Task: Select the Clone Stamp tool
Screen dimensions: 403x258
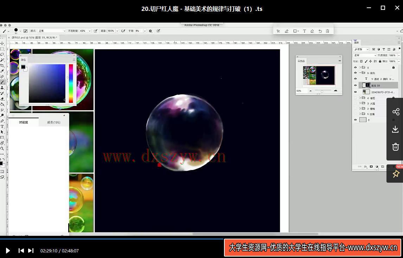Action: coord(2,88)
